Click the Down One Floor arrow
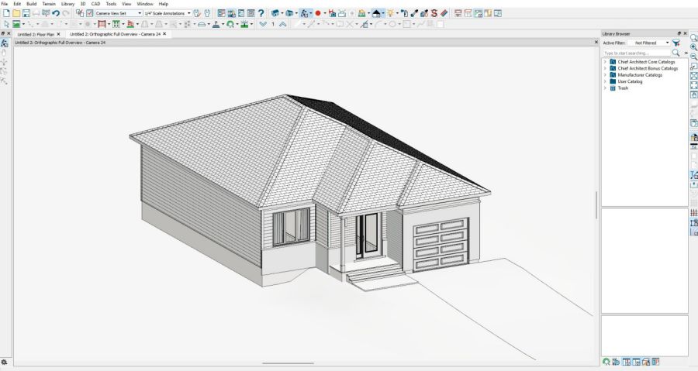Viewport: 698px width, 371px height. 263,24
